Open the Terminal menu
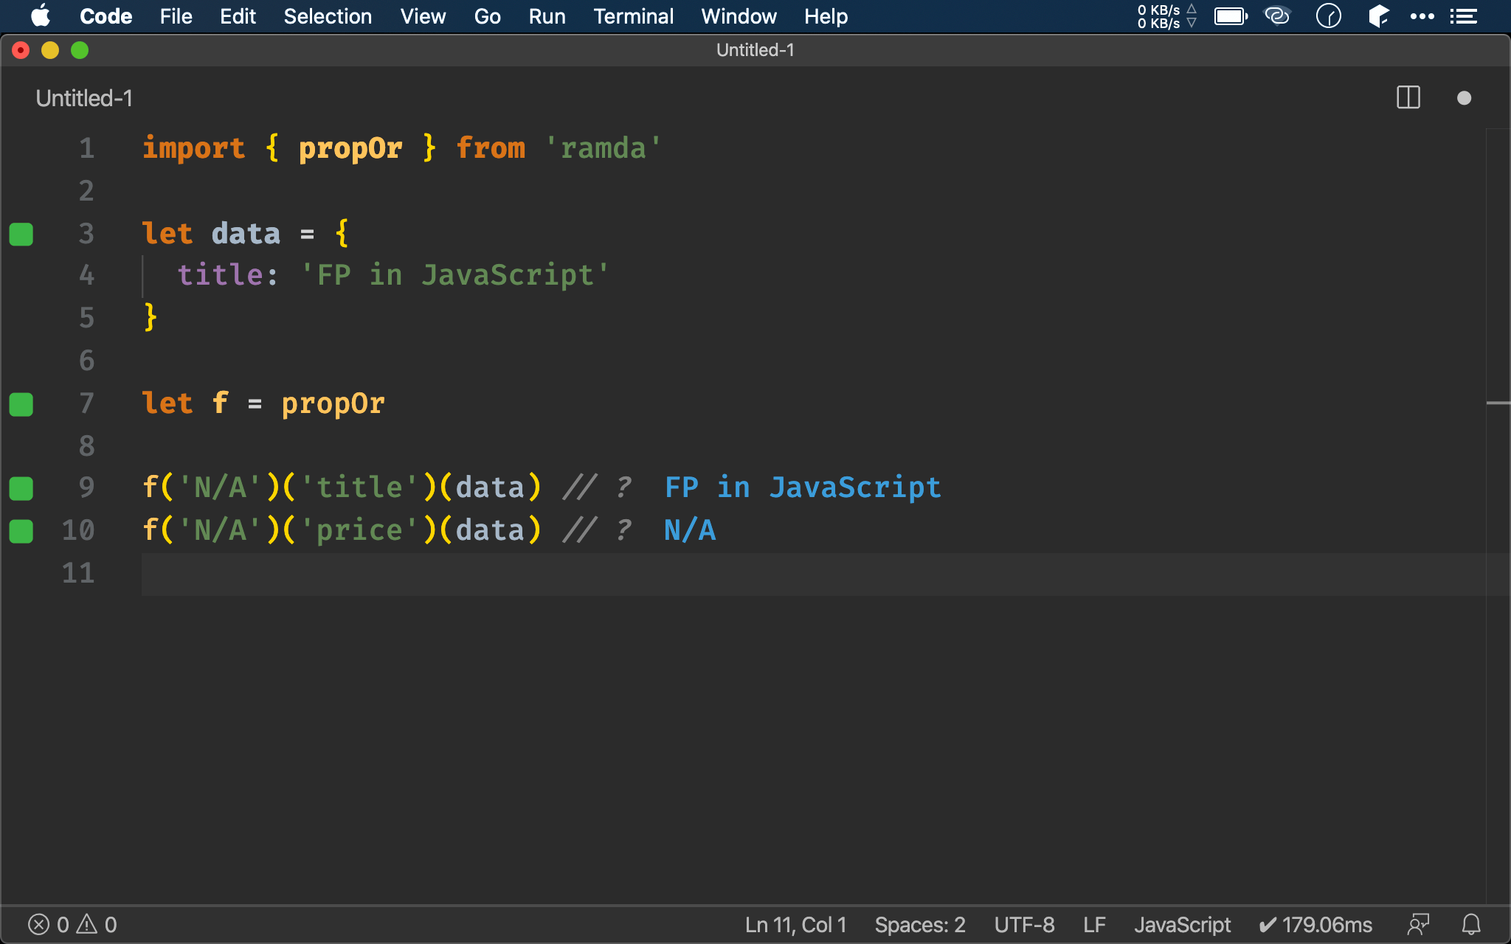 (633, 16)
